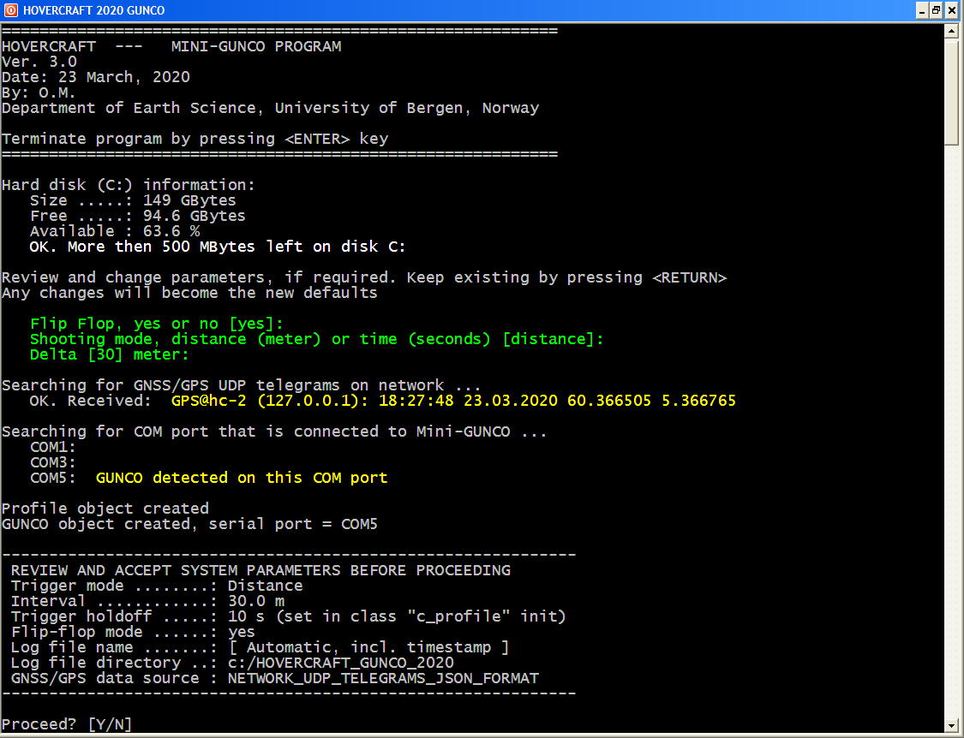
Task: Click on the Proceed? [Y/N] prompt
Action: click(67, 724)
